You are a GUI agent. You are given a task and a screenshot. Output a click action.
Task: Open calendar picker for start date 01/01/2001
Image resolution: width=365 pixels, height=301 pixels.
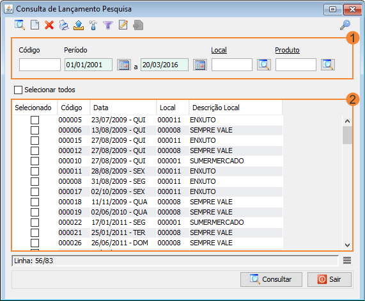tap(124, 65)
